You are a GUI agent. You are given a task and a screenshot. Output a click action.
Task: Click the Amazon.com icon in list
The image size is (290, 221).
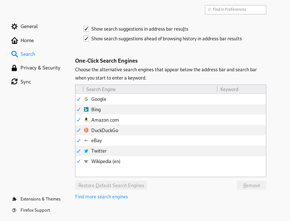(x=86, y=120)
